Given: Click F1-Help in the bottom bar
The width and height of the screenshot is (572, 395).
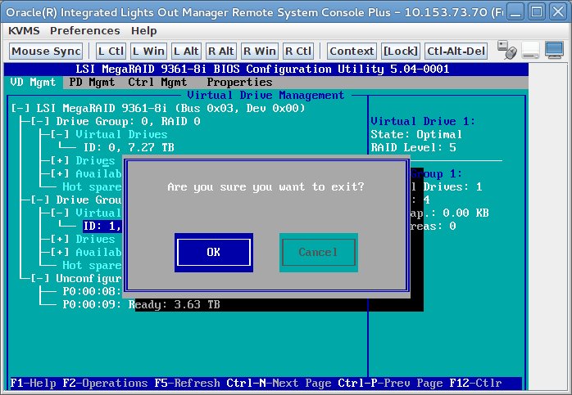Looking at the screenshot, I should pos(34,384).
